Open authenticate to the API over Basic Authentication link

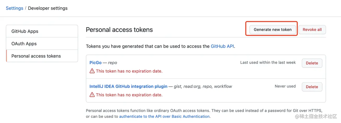164,116
